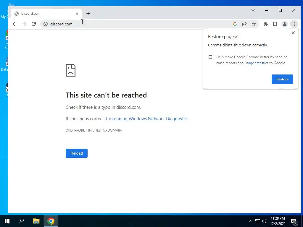
Task: Click the Restore button
Action: 282,79
